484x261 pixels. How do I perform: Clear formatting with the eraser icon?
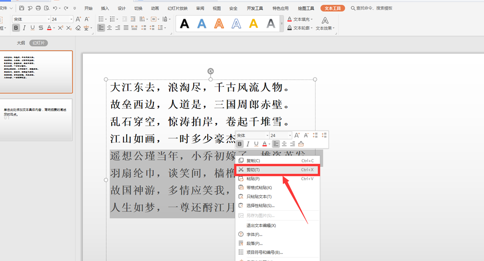coord(78,28)
